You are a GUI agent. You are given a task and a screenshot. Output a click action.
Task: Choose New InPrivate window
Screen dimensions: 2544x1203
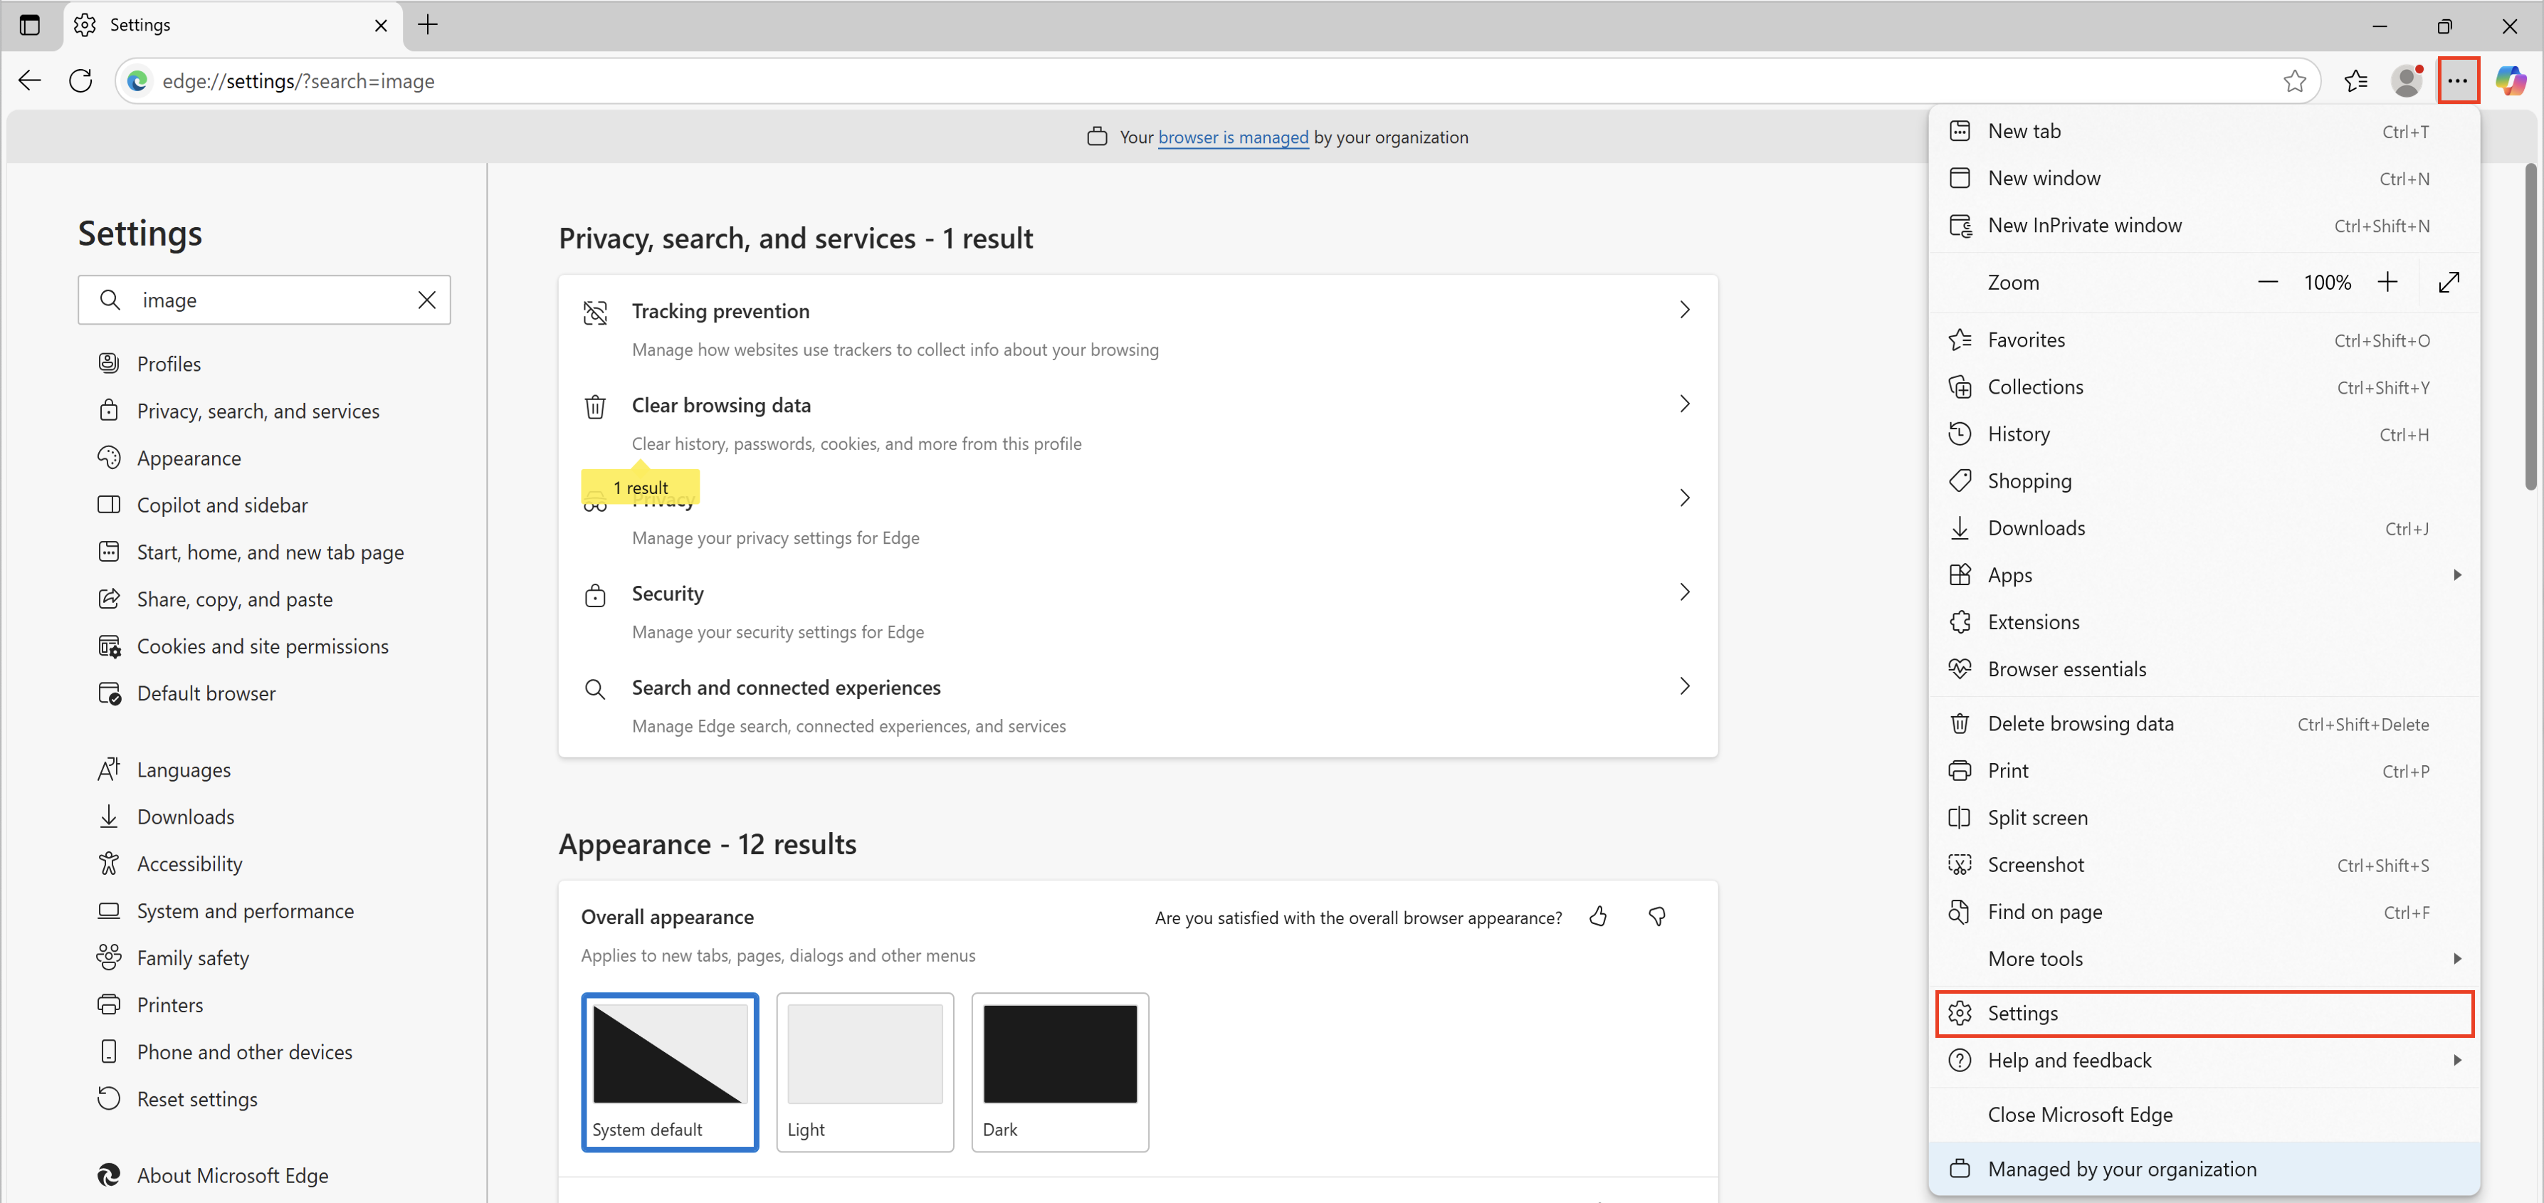pyautogui.click(x=2204, y=225)
